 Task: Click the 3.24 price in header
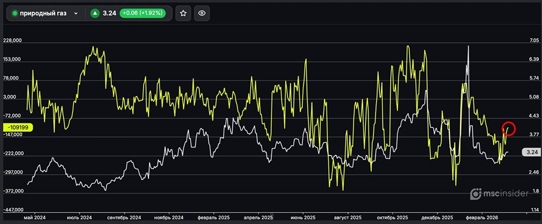coord(109,14)
